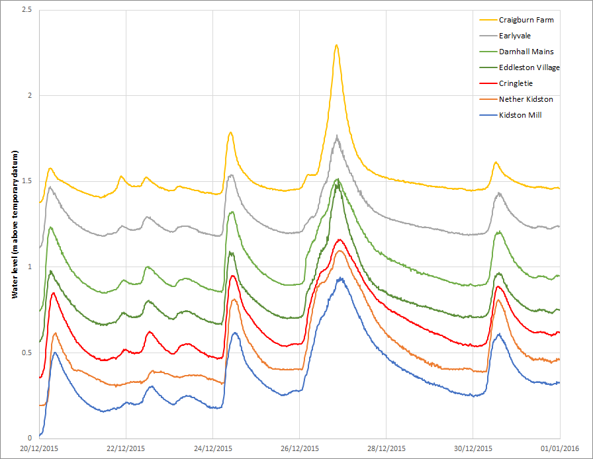Viewport: 593px width, 459px height.
Task: Click the 24/12/2015 x-axis date label
Action: click(x=213, y=448)
